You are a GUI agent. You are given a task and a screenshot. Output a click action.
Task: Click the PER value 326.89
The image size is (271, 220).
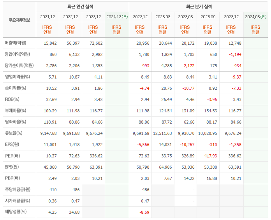pyautogui.click(x=188, y=156)
